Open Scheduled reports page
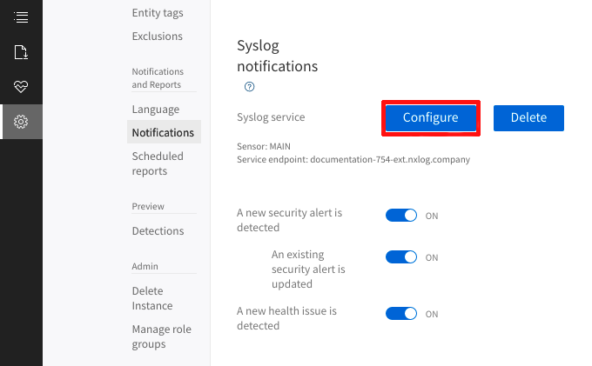The height and width of the screenshot is (366, 592). coord(158,163)
